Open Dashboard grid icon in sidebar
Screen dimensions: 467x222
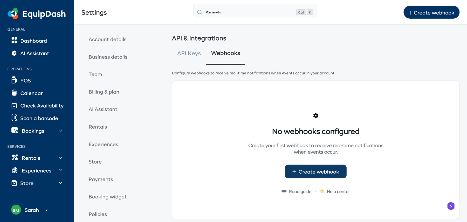[14, 40]
